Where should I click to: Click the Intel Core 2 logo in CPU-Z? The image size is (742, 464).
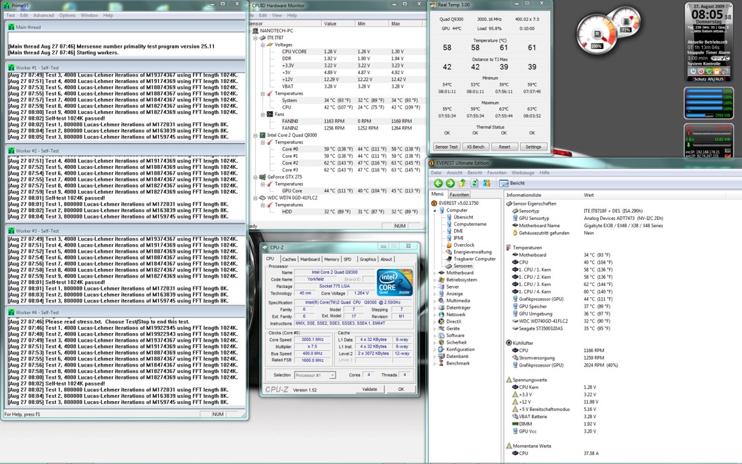pos(395,283)
